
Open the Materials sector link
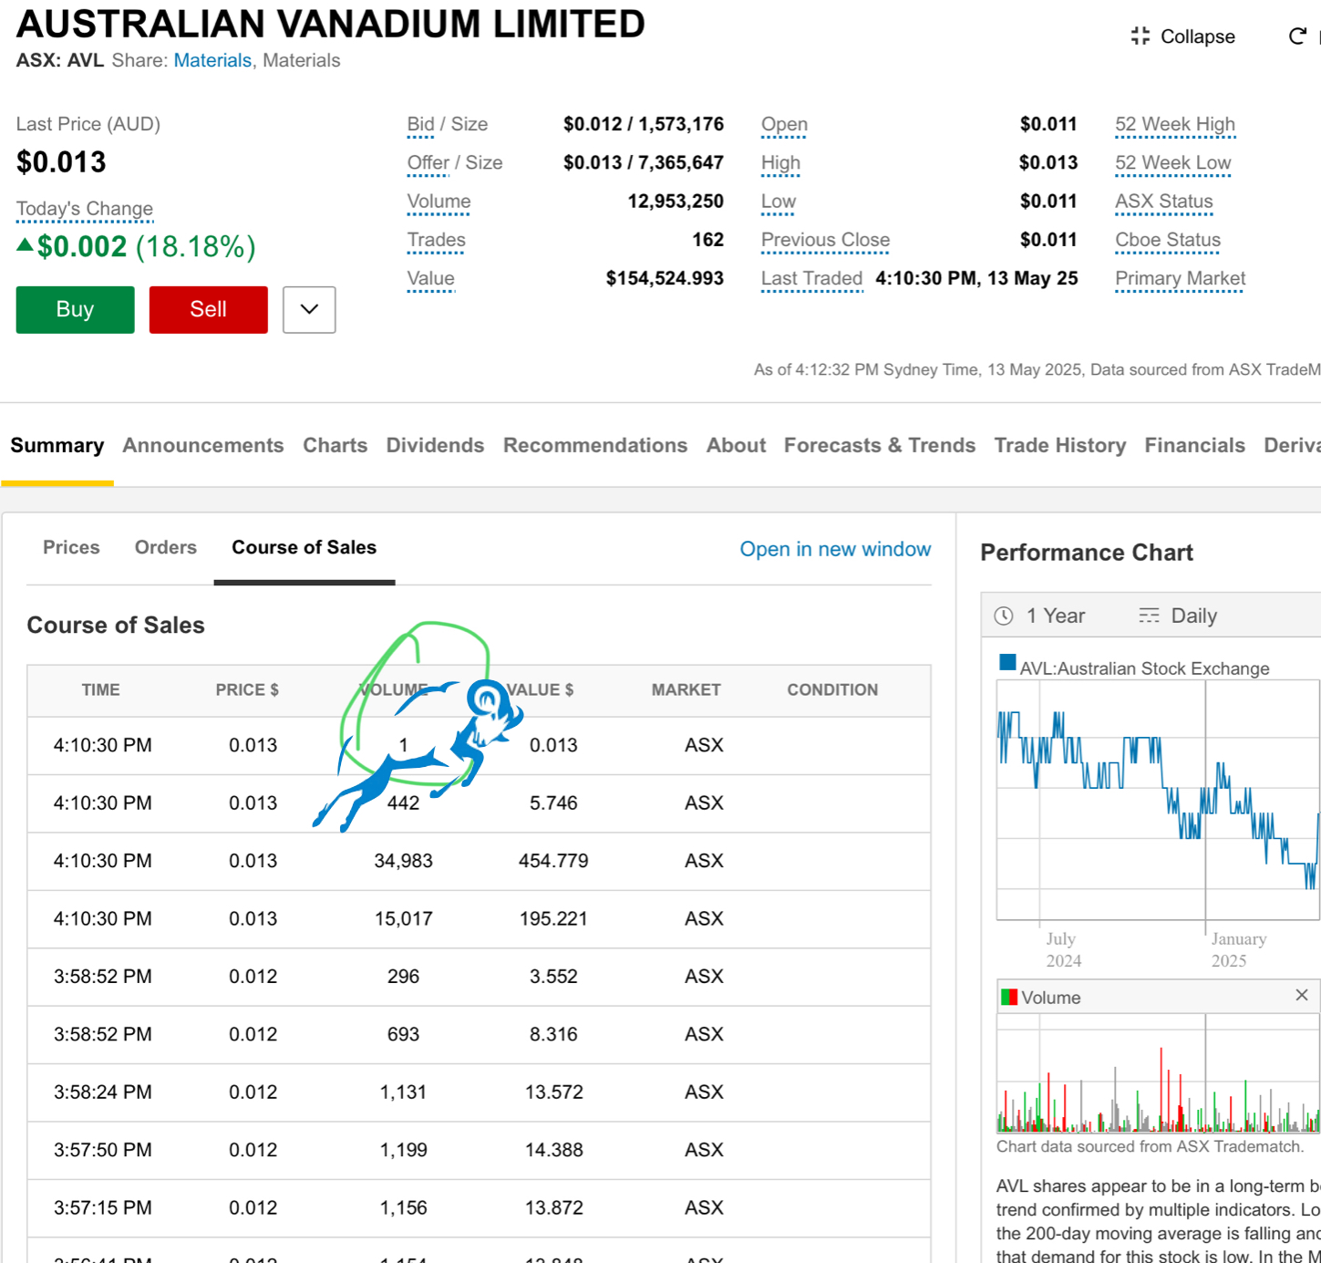tap(212, 60)
